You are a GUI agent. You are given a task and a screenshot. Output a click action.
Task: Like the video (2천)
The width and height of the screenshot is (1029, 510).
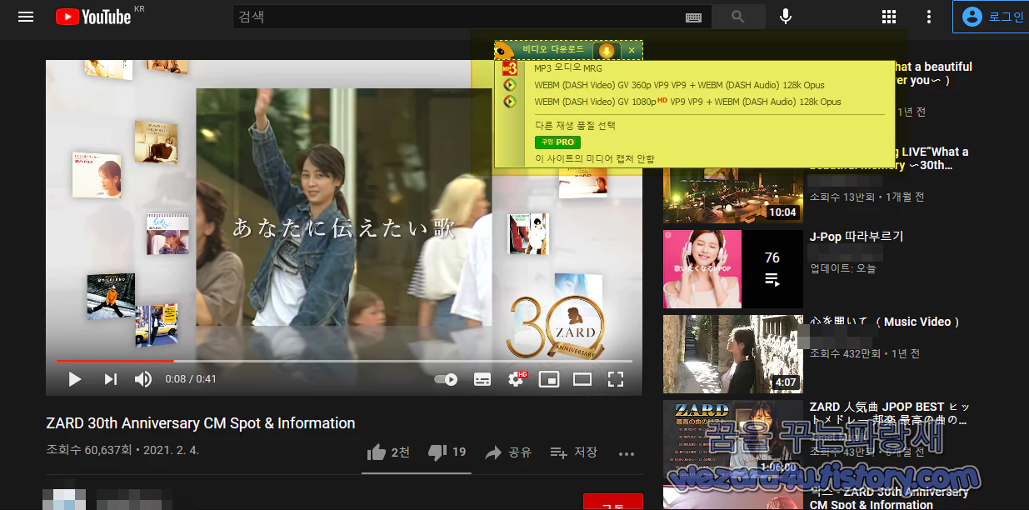click(x=388, y=452)
